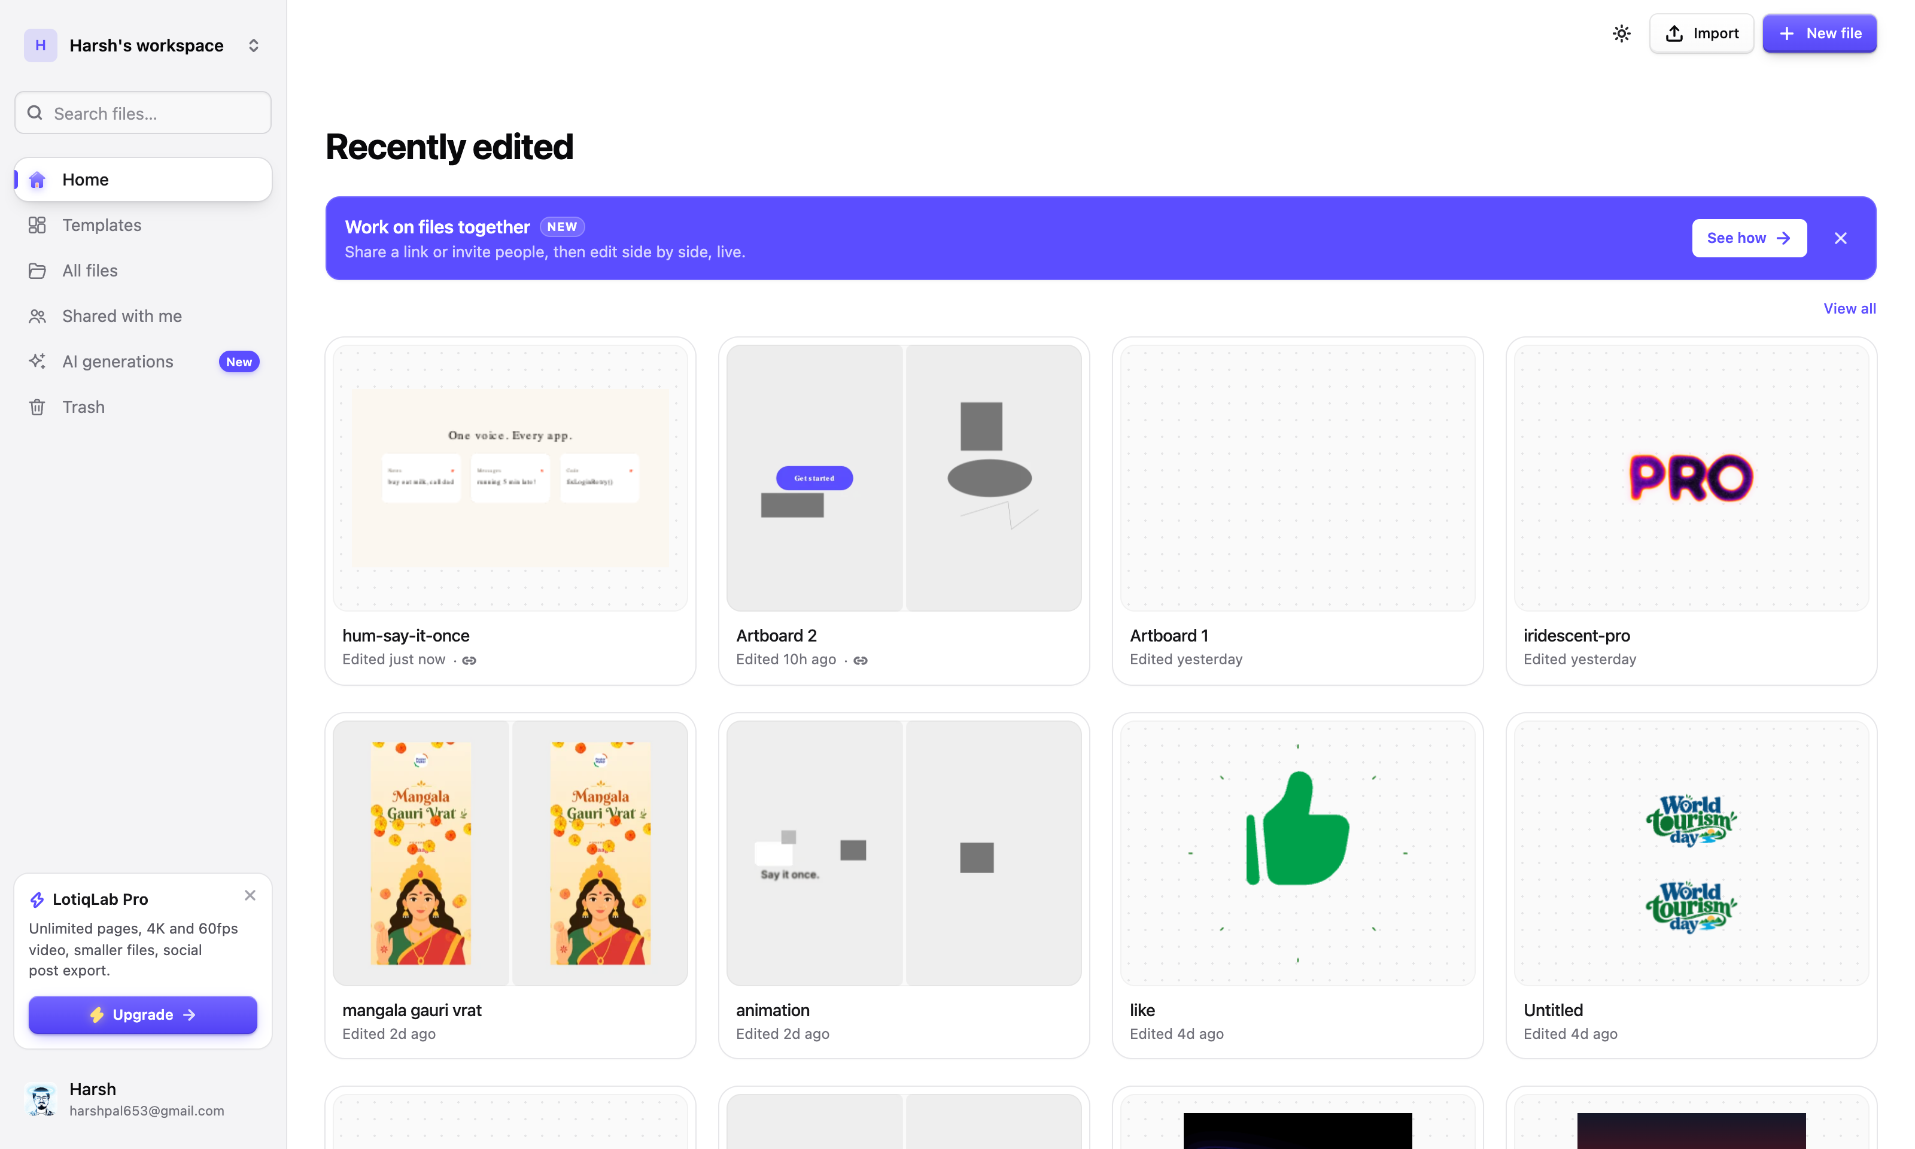Click shared link icon on Artboard 2
The image size is (1915, 1149).
[860, 661]
